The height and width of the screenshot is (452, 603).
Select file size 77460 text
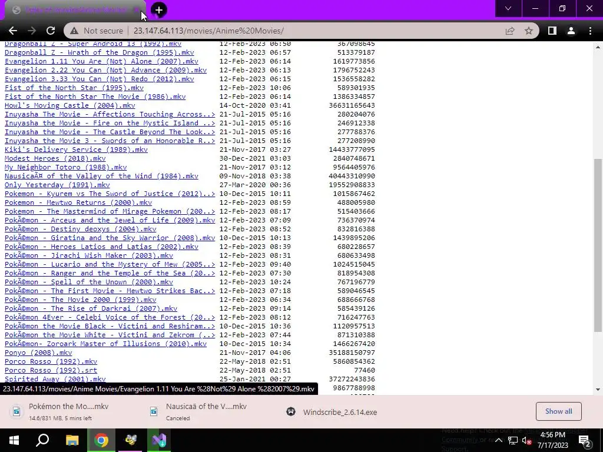[365, 371]
